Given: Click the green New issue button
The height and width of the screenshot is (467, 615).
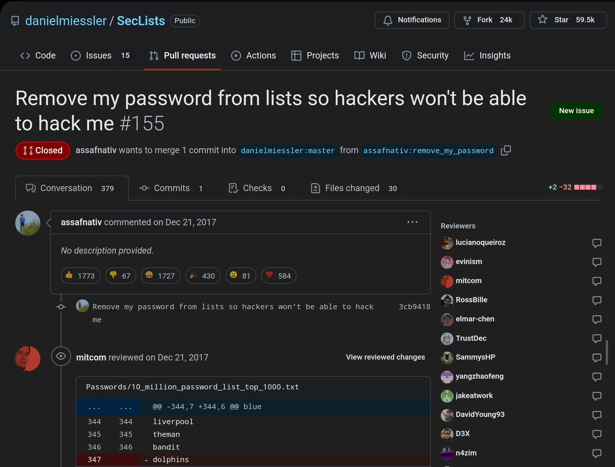Looking at the screenshot, I should 576,111.
